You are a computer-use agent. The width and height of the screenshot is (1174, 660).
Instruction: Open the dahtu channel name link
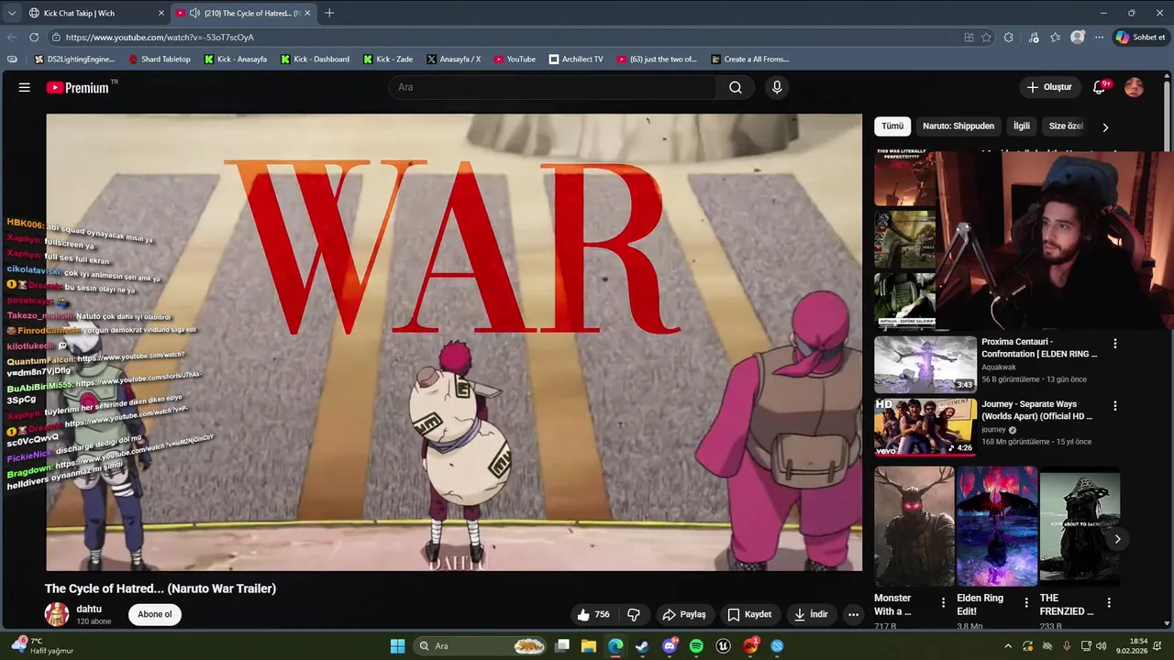(x=89, y=609)
